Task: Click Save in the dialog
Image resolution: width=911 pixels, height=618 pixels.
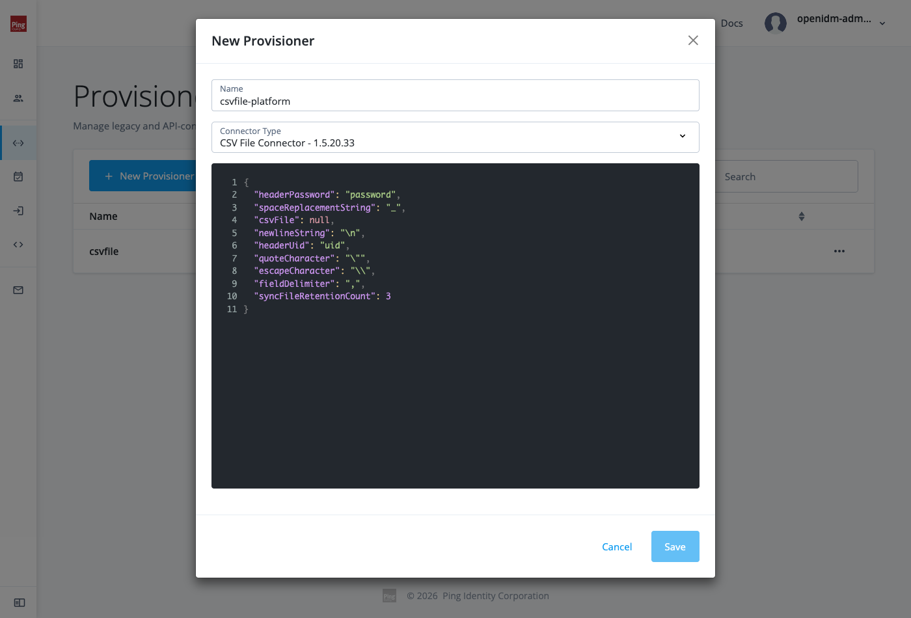Action: coord(675,546)
